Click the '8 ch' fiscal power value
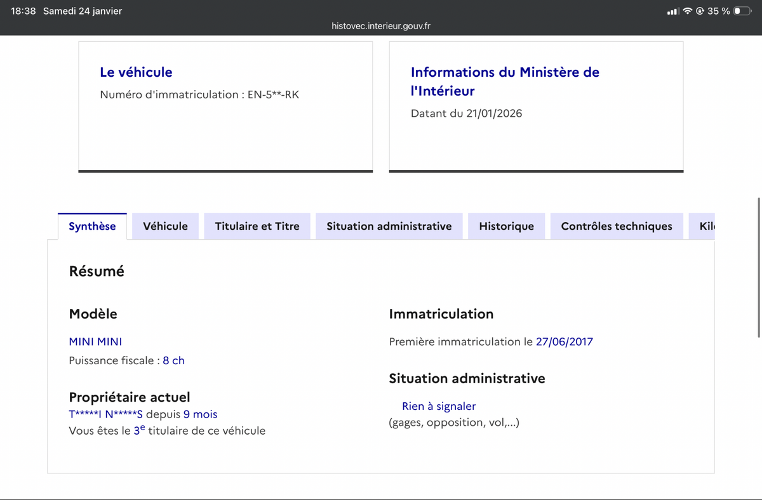This screenshot has height=500, width=762. pos(173,360)
